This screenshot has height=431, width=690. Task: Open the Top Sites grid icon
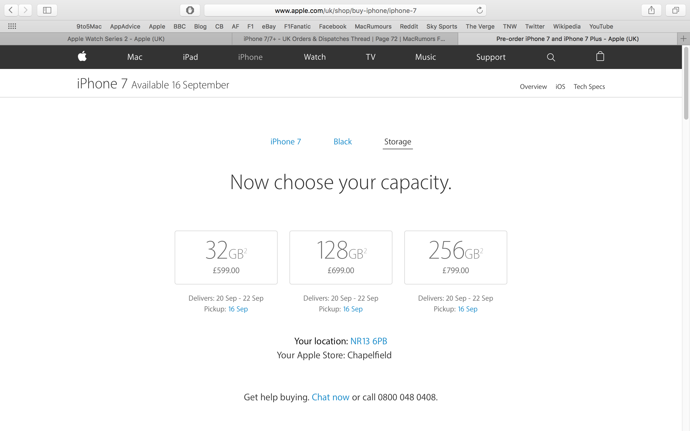point(12,26)
